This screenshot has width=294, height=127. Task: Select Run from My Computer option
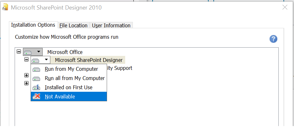pos(69,69)
